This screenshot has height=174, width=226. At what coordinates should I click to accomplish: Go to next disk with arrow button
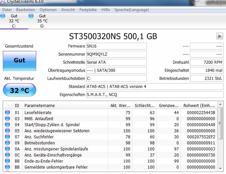tap(220, 36)
